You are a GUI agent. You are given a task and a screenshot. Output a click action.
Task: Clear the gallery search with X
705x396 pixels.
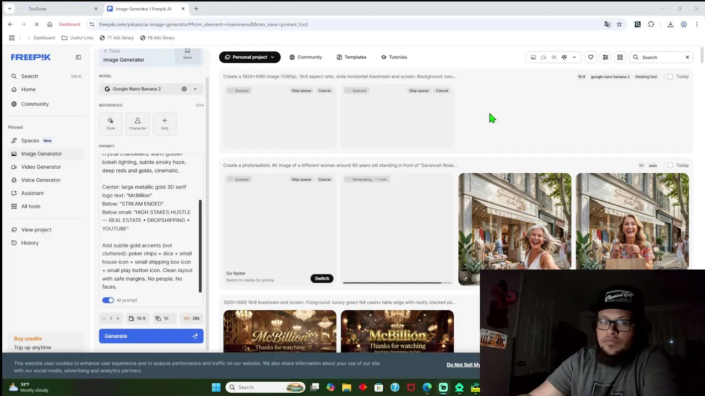pyautogui.click(x=687, y=57)
